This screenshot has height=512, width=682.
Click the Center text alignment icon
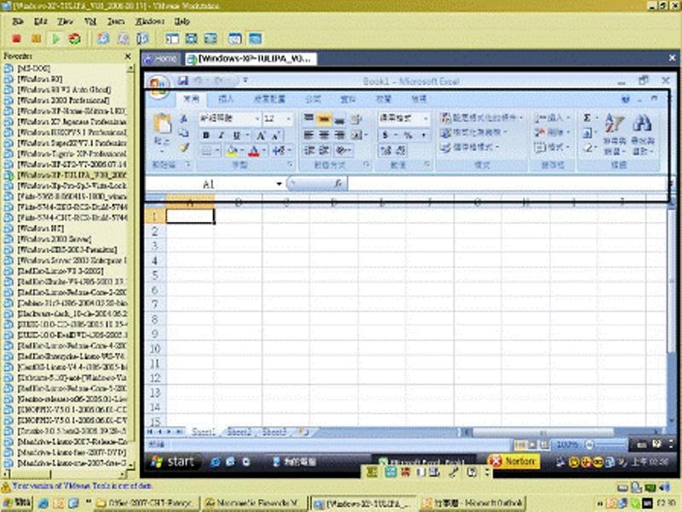click(x=324, y=136)
